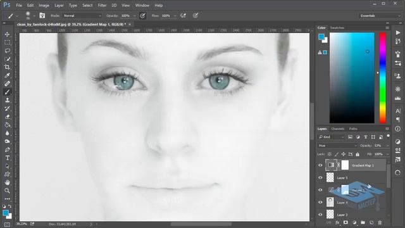Hide the Gradient Map 1 layer
Viewport: 405px width, 228px height.
point(320,165)
